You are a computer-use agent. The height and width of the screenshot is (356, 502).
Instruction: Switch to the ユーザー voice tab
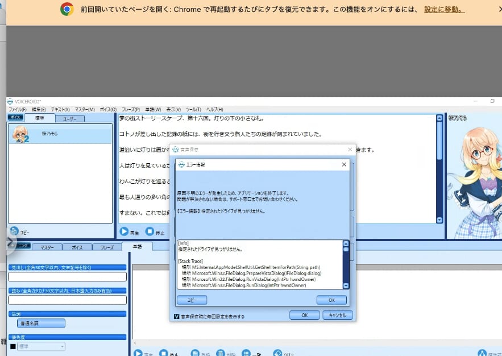point(70,119)
